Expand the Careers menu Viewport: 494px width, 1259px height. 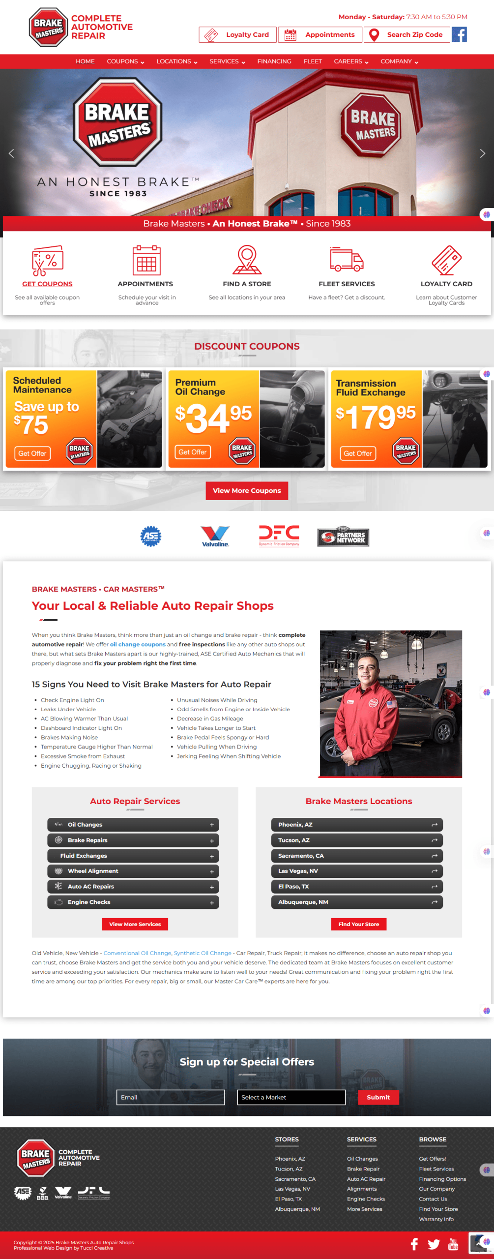point(351,61)
